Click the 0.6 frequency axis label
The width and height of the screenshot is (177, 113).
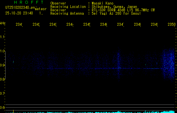pyautogui.click(x=3, y=107)
